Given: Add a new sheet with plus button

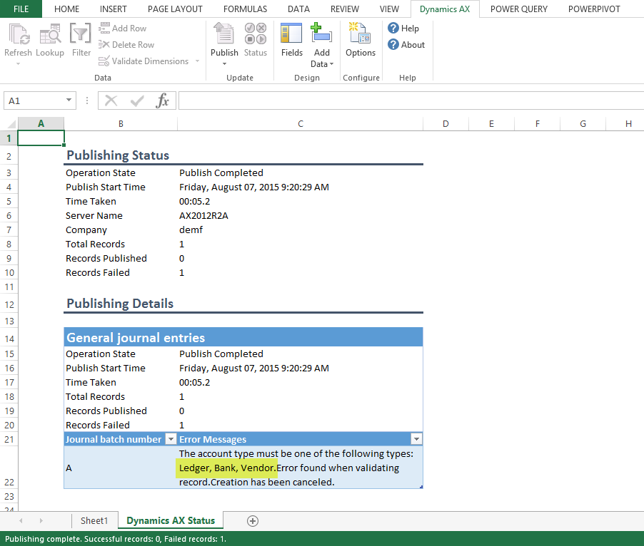Looking at the screenshot, I should click(252, 521).
